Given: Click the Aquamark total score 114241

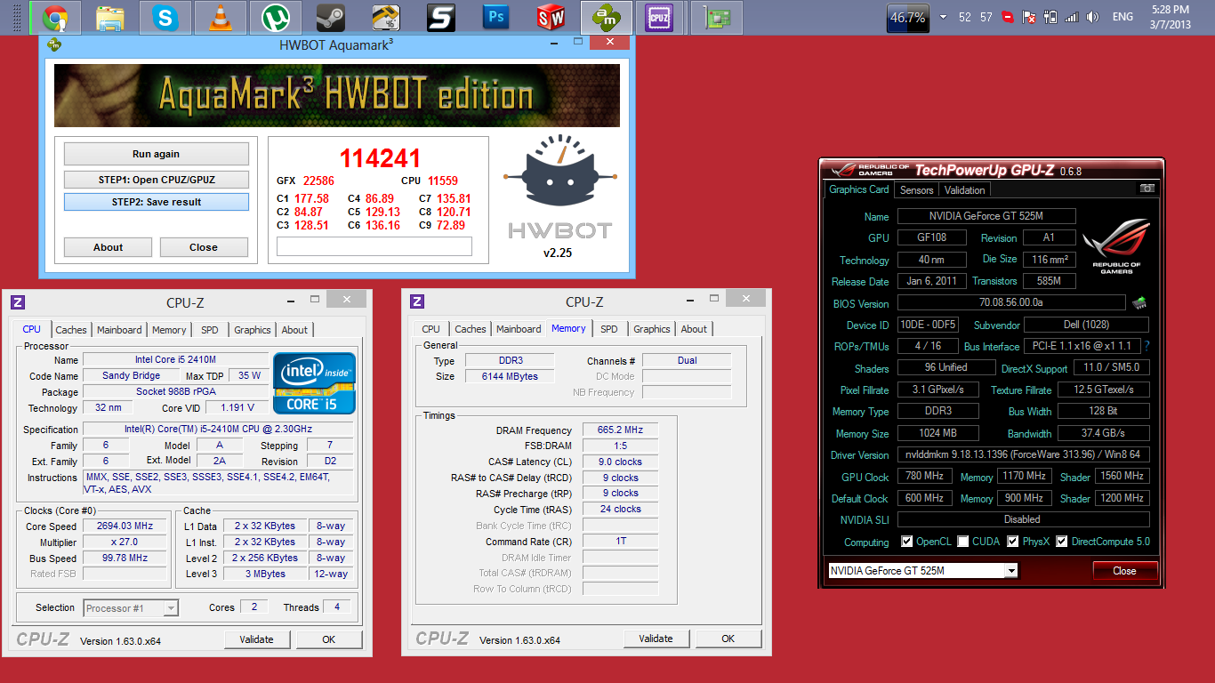Looking at the screenshot, I should pos(380,158).
